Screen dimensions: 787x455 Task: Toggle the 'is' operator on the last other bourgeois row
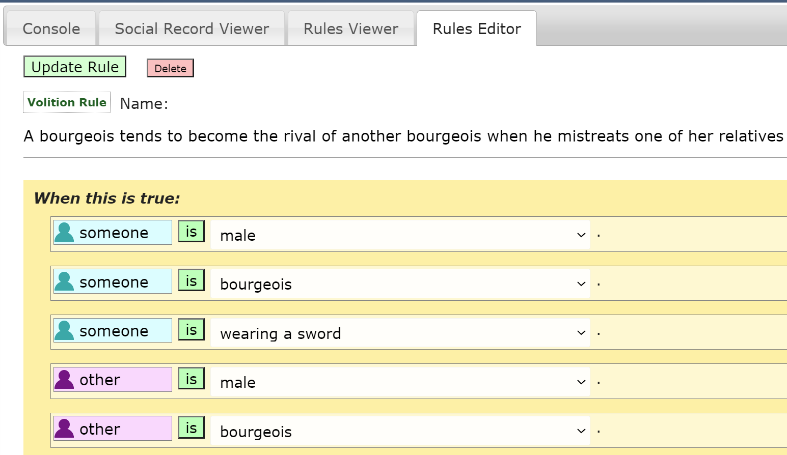click(x=191, y=428)
